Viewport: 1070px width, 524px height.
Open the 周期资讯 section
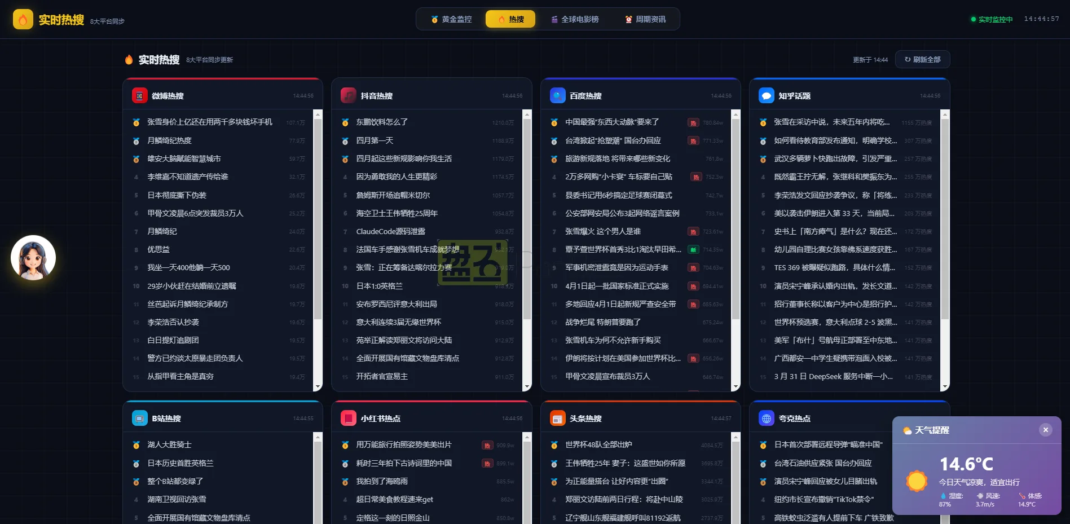[x=645, y=19]
